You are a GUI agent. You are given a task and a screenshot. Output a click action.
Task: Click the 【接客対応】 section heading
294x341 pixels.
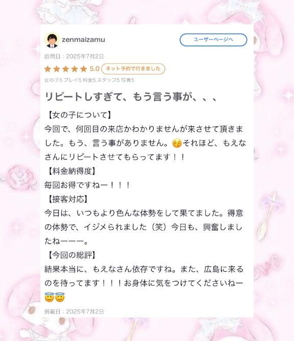point(68,199)
